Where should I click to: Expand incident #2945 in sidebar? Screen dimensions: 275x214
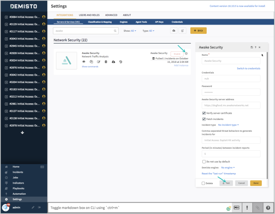tap(6, 46)
